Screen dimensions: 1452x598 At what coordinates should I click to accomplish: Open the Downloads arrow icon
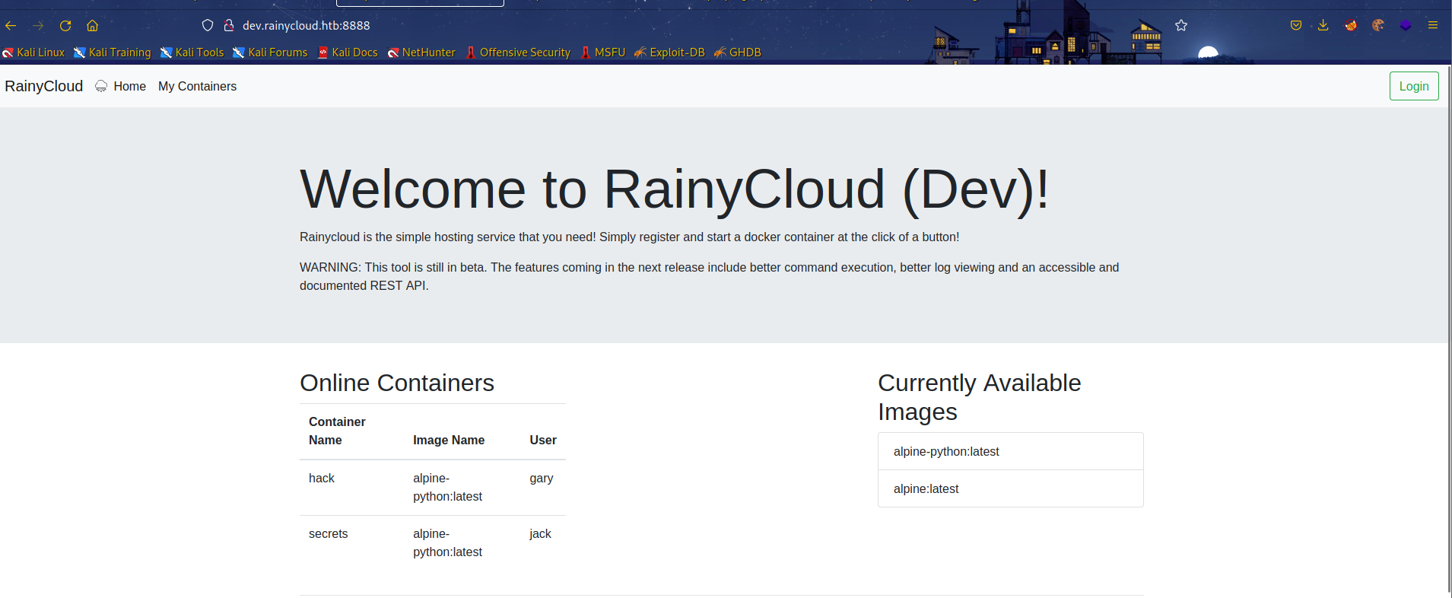click(1323, 25)
